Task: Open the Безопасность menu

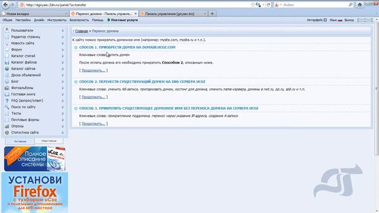Action: pos(79,20)
